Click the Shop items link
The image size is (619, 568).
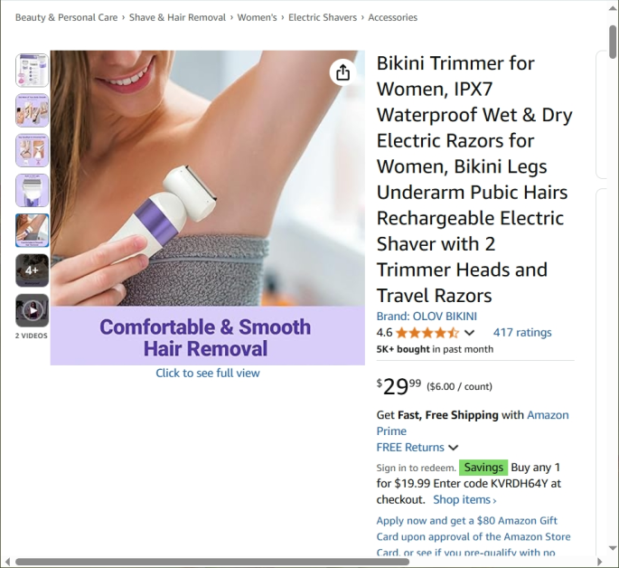coord(464,499)
